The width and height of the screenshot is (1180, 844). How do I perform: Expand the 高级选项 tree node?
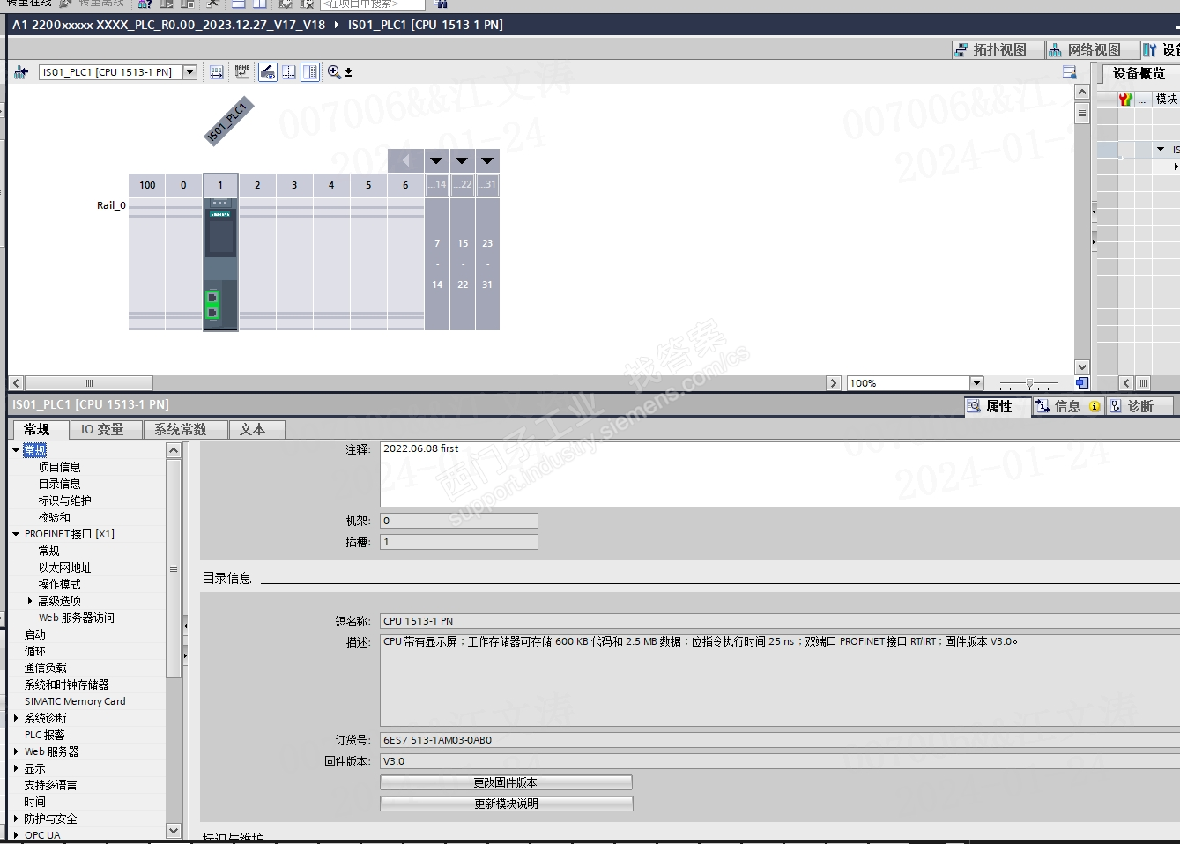point(30,601)
